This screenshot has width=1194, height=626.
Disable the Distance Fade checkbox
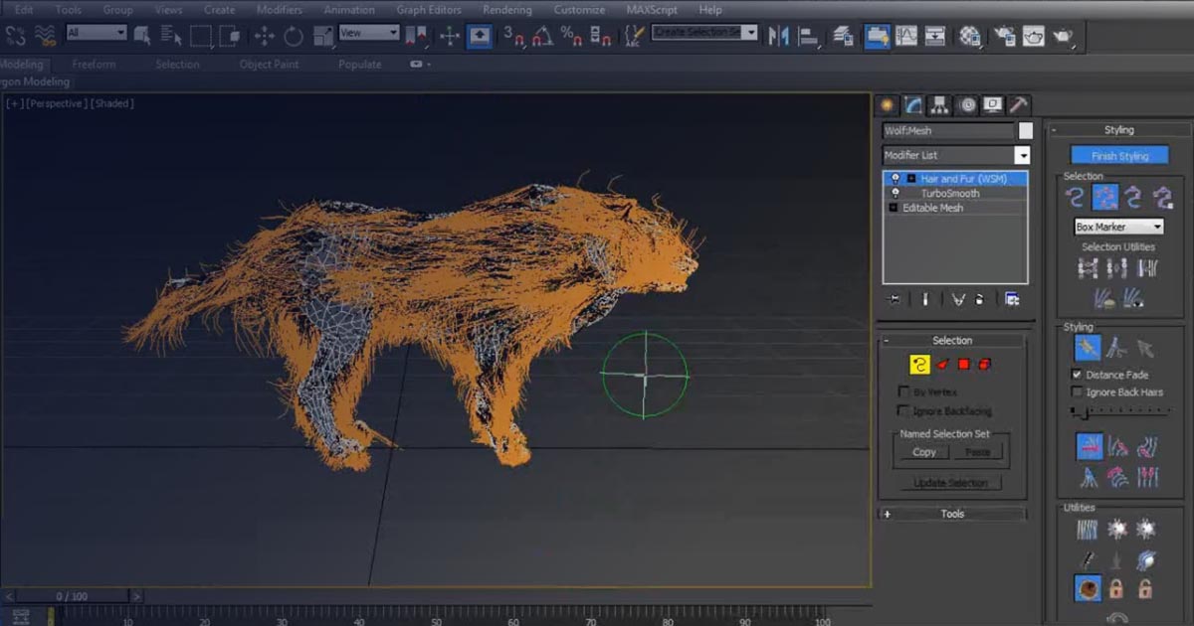click(x=1074, y=375)
